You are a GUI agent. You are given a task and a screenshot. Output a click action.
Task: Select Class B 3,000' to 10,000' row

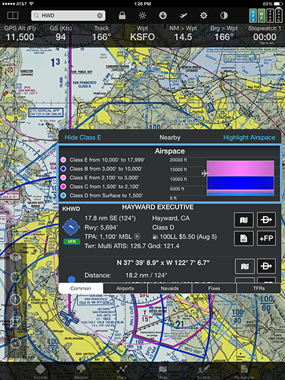tap(101, 169)
